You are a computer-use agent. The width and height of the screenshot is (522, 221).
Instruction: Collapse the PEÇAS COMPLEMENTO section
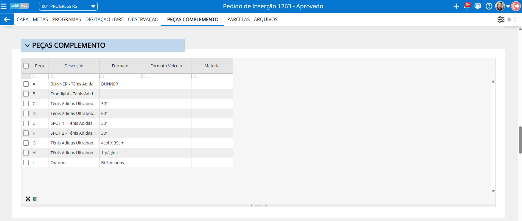point(27,46)
